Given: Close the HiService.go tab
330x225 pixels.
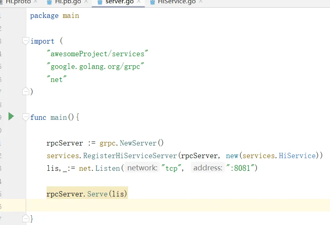Looking at the screenshot, I should 201,2.
